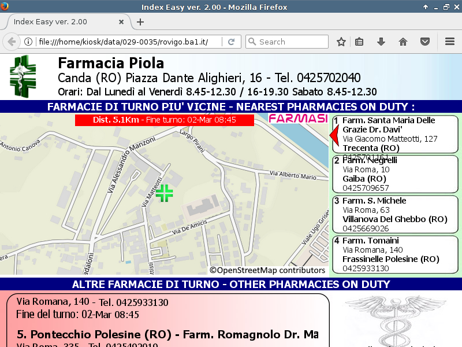This screenshot has height=347, width=462.
Task: Reload the page with refresh button
Action: tap(231, 42)
